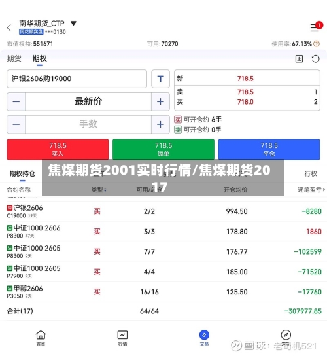Select the 期权持仓 tab
This screenshot has height=356, width=327.
pyautogui.click(x=22, y=174)
